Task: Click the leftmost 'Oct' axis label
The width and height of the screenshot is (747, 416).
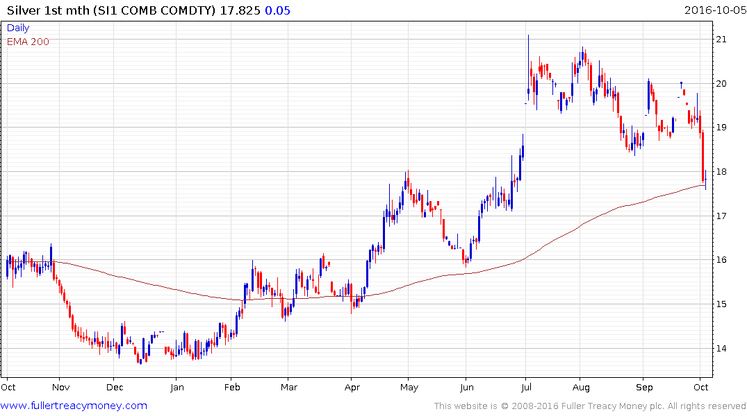Action: click(8, 387)
